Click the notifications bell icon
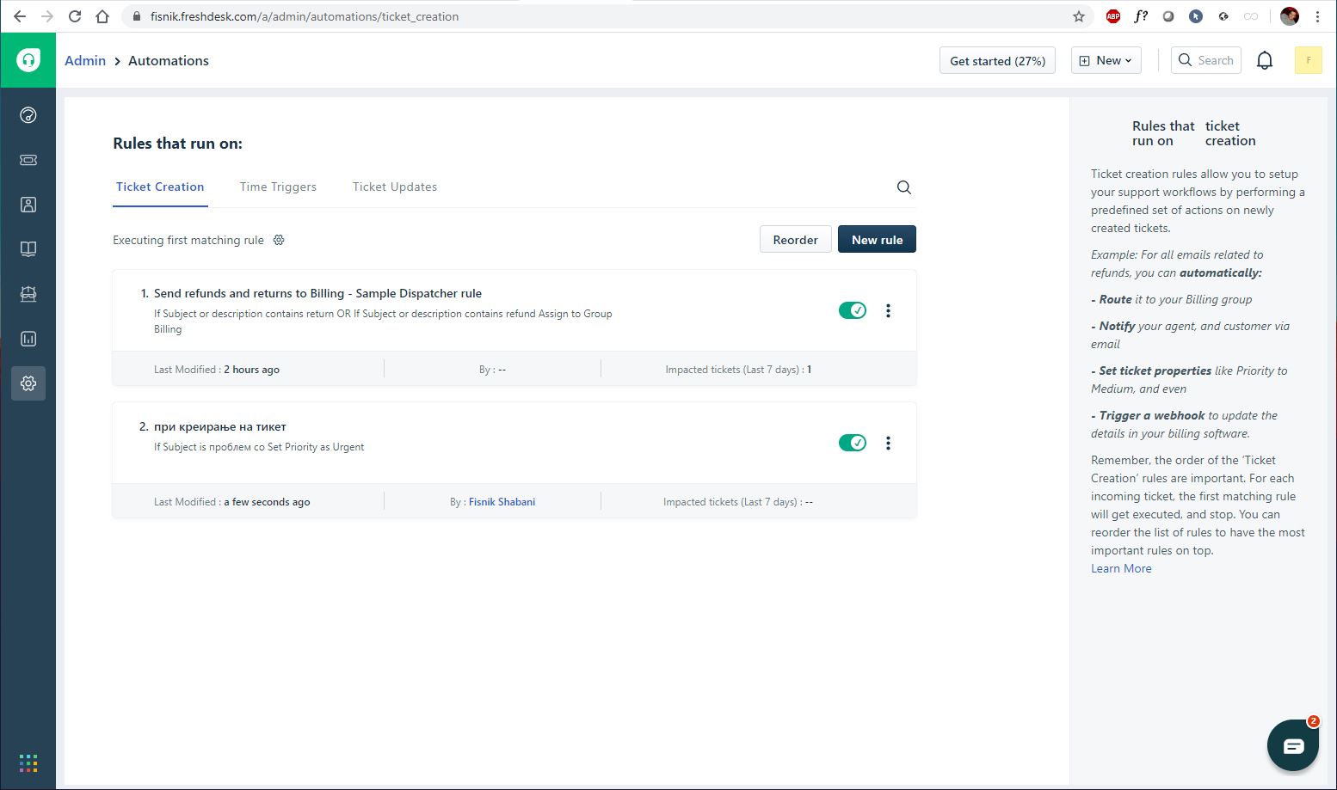 click(1264, 60)
